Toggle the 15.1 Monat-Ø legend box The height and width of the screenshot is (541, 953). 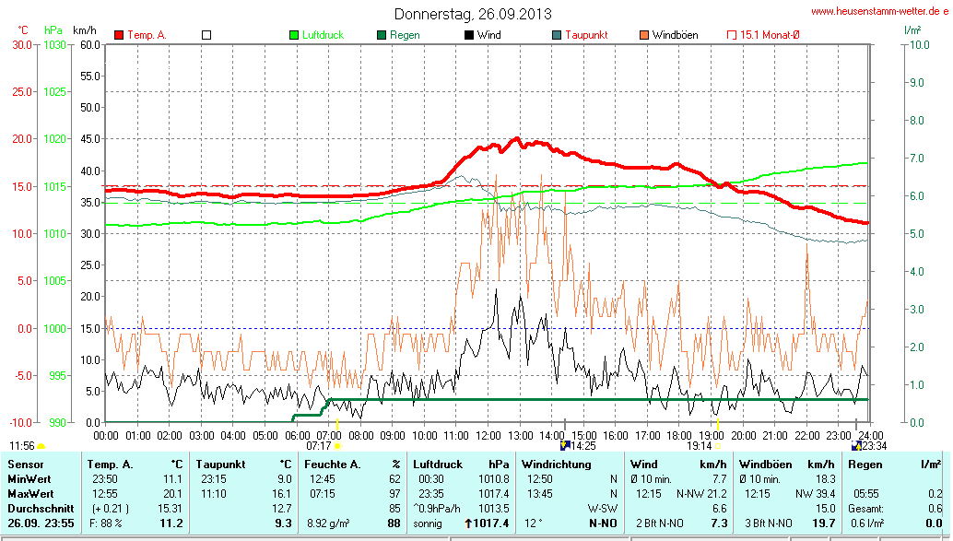(x=732, y=35)
